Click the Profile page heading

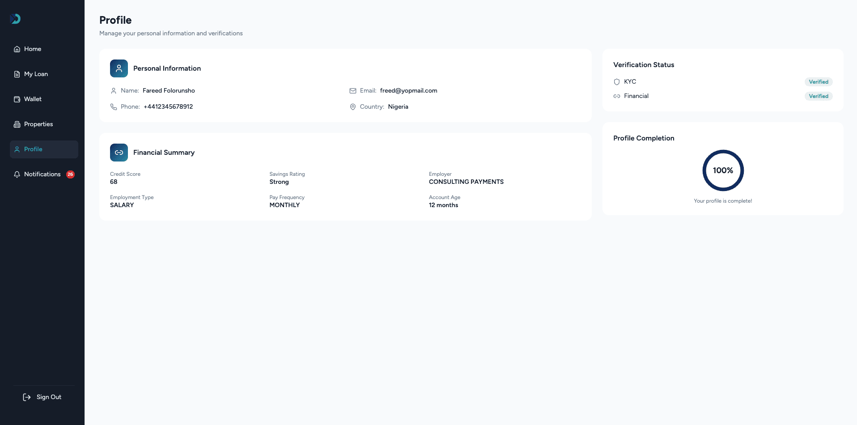pos(115,20)
